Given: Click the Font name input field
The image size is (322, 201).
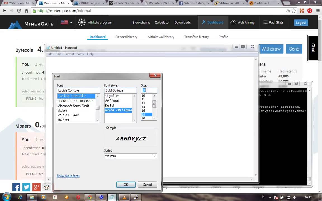Looking at the screenshot, I should 78,90.
